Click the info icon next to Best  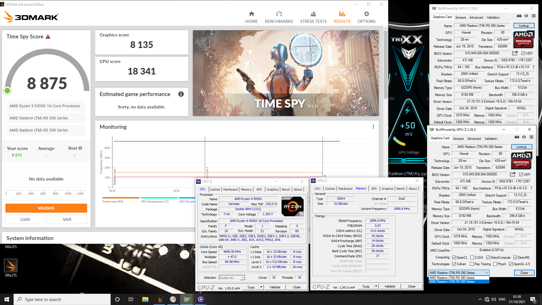pos(80,148)
